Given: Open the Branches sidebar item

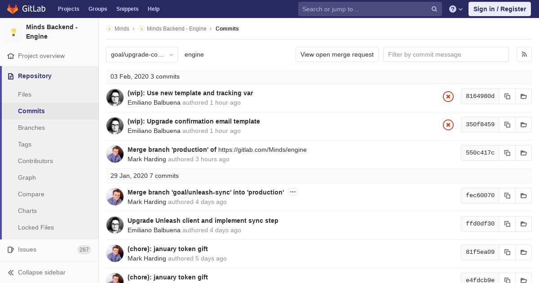Looking at the screenshot, I should (x=31, y=128).
